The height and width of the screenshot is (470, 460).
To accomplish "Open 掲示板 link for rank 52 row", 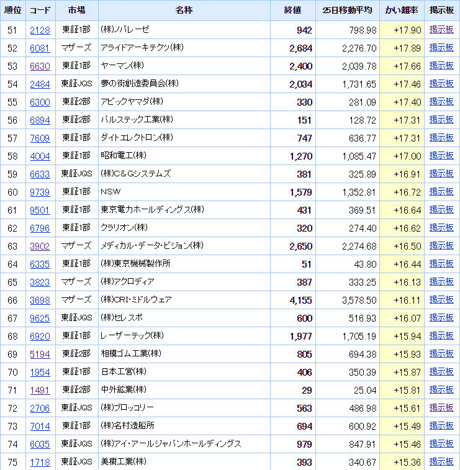I will point(441,48).
